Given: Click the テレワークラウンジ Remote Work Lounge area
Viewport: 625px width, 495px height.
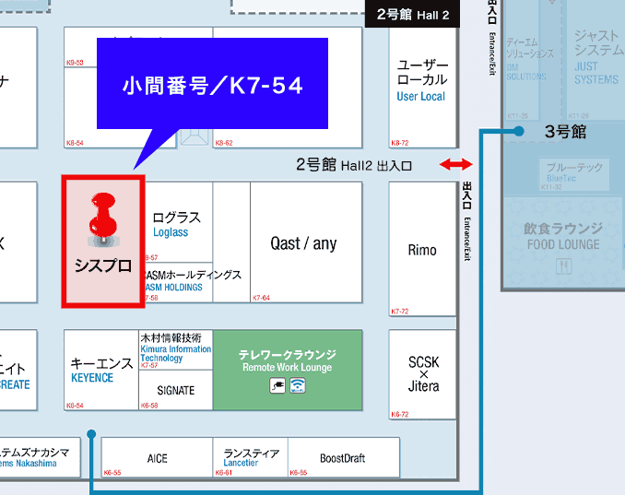Looking at the screenshot, I should 288,370.
